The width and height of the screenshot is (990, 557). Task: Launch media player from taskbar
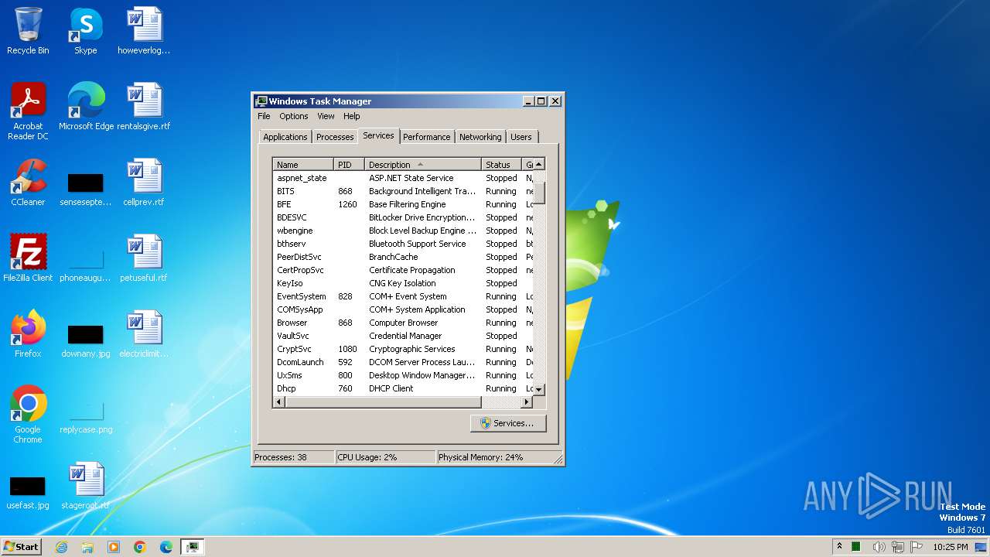point(114,547)
